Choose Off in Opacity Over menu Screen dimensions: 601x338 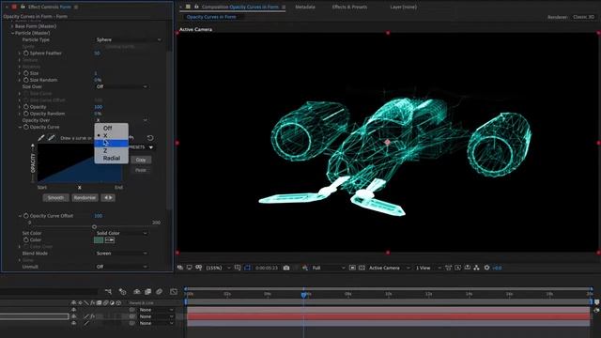(111, 128)
